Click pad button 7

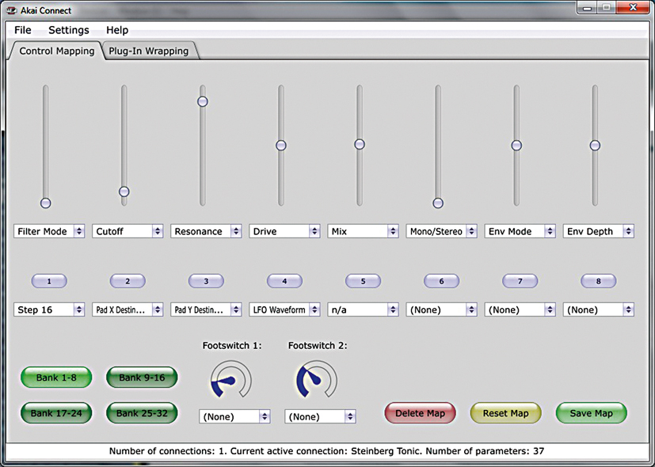click(x=520, y=281)
